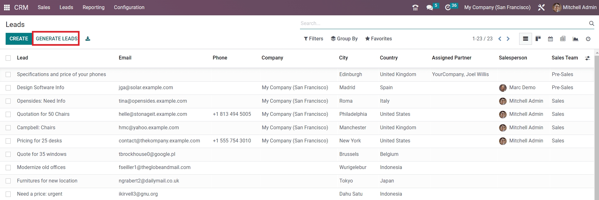
Task: Expand the Filters dropdown
Action: (x=313, y=39)
